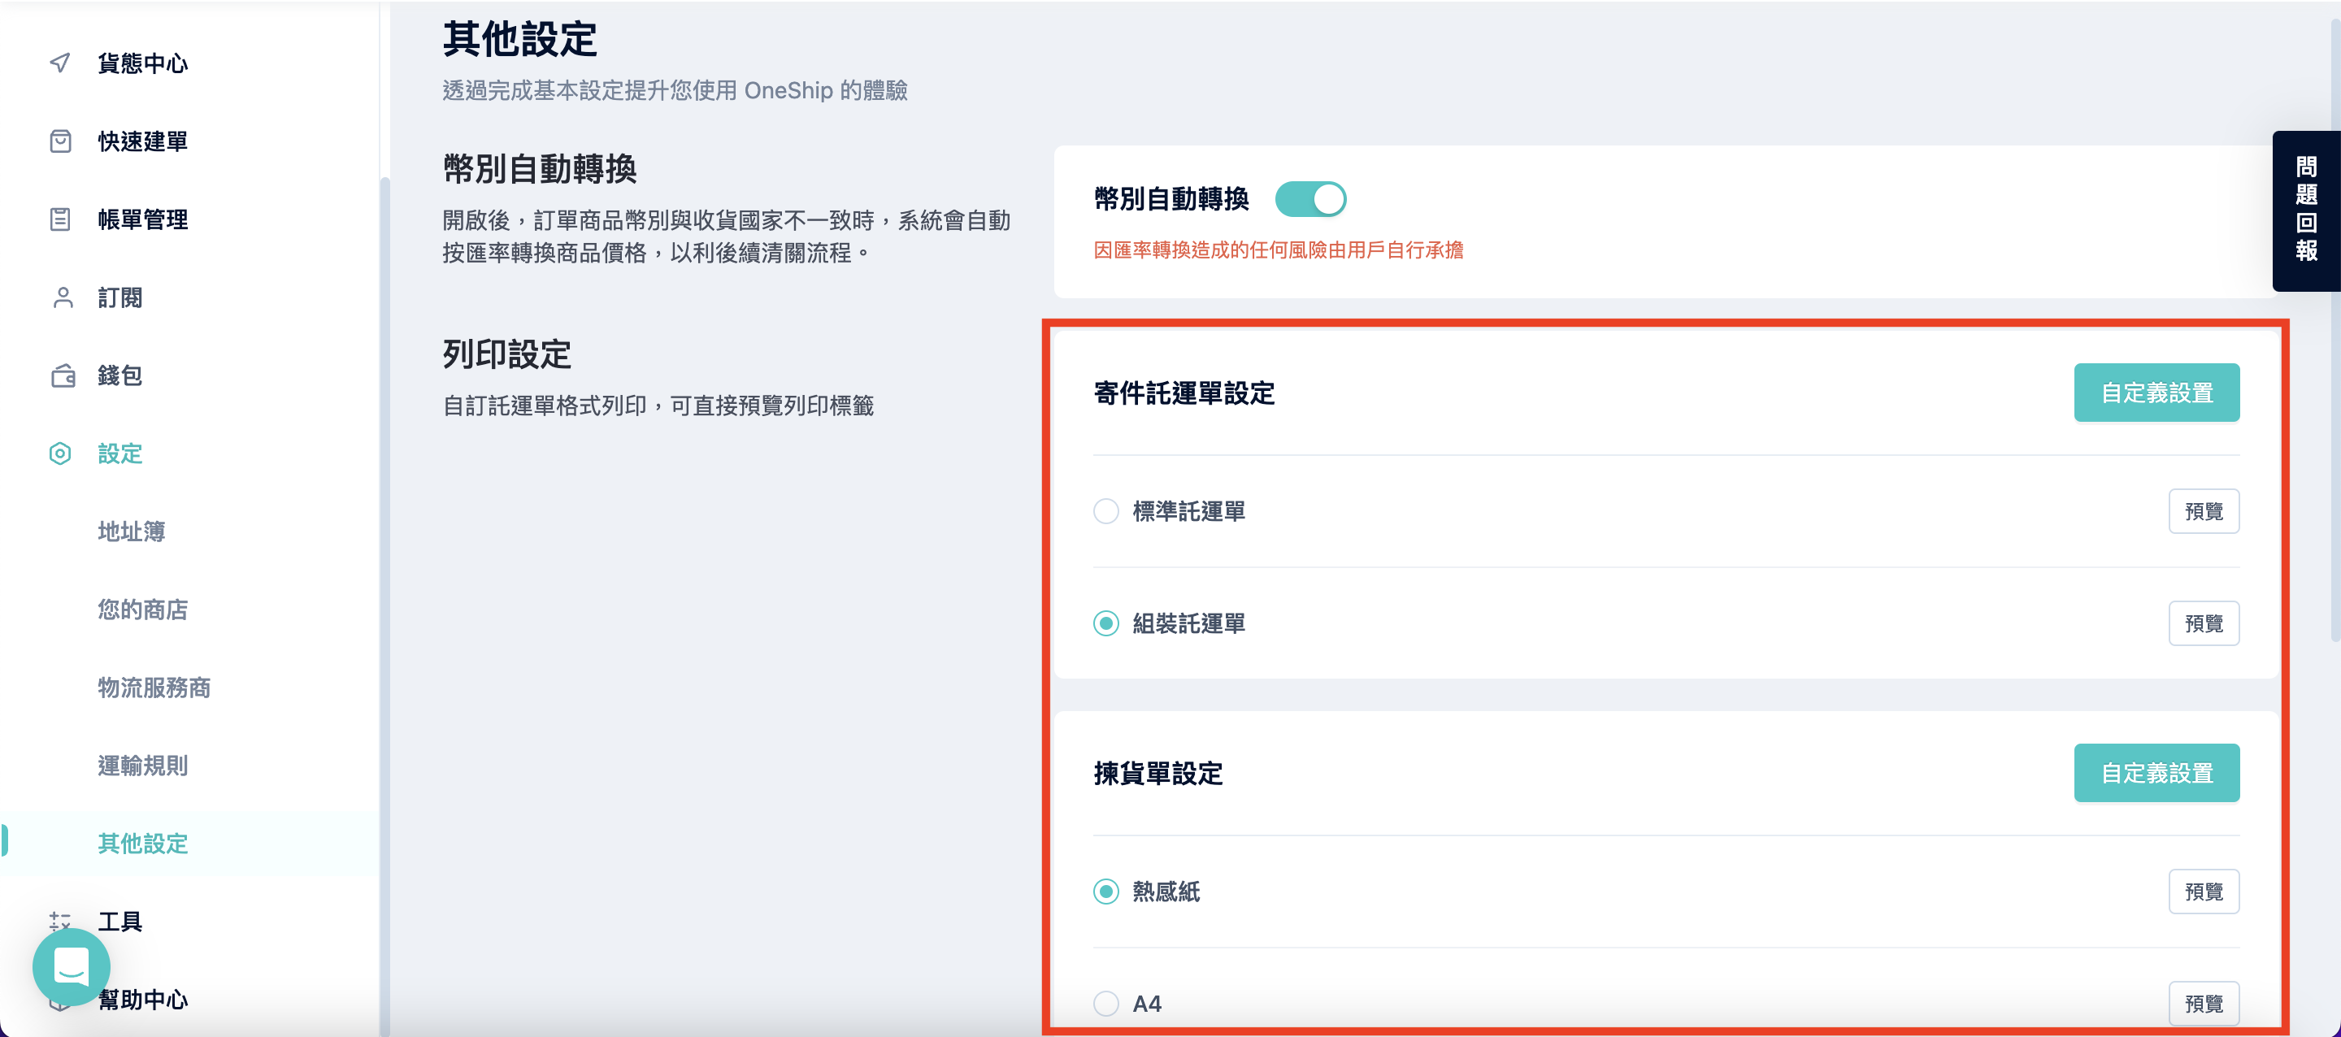
Task: Open 工具 in the sidebar
Action: [x=120, y=922]
